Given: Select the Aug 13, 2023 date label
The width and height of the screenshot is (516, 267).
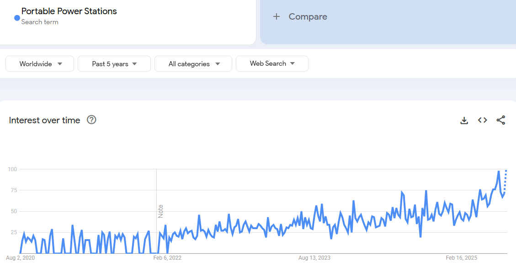Looking at the screenshot, I should coord(314,258).
